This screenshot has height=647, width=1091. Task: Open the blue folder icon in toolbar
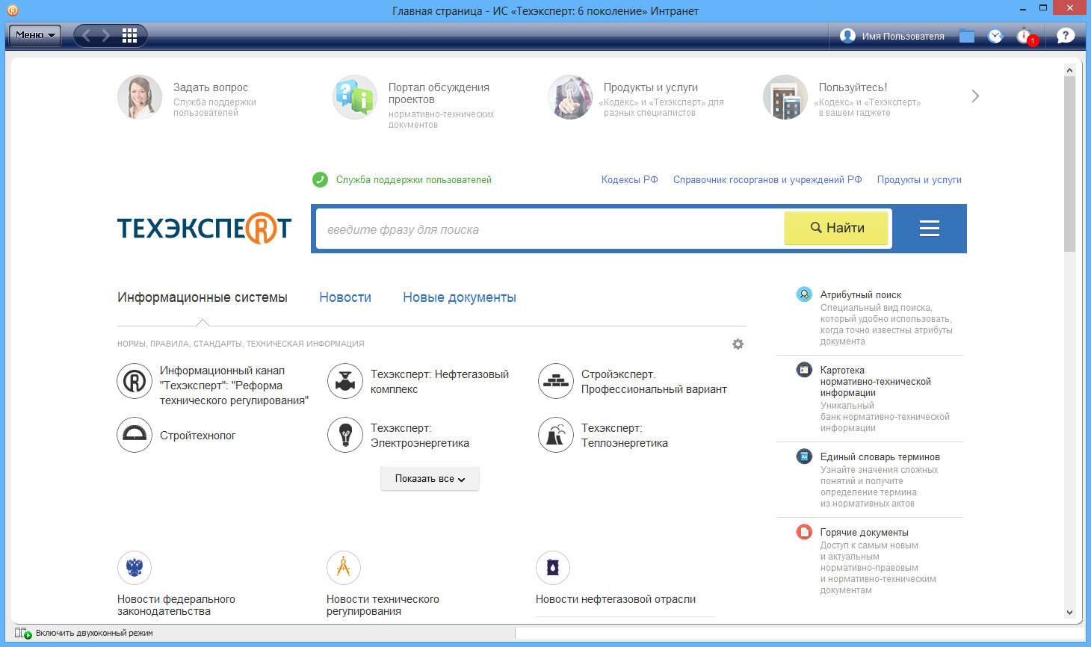[967, 36]
